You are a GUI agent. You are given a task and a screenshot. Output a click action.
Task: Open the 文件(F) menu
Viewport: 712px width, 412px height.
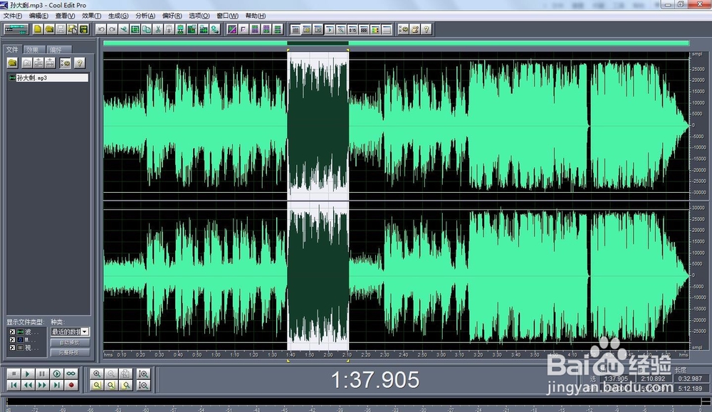point(13,16)
